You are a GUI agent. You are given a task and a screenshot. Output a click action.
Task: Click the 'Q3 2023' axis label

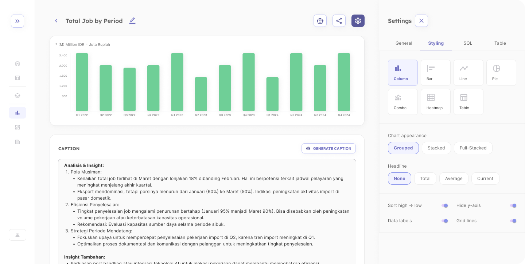[x=225, y=115]
